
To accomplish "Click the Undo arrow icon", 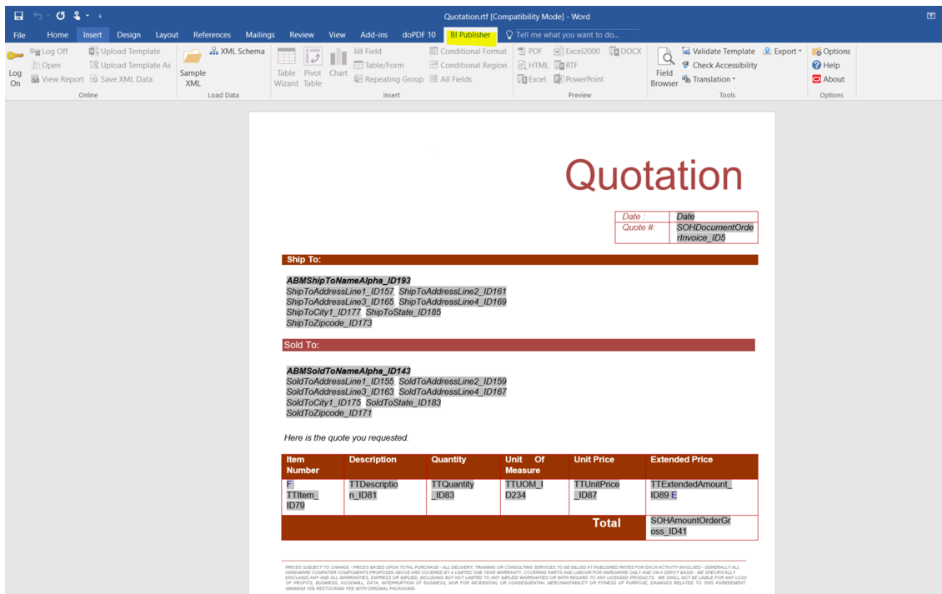I will (x=38, y=16).
